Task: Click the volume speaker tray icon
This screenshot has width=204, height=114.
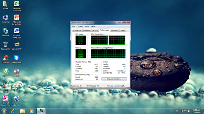Action: [189, 111]
